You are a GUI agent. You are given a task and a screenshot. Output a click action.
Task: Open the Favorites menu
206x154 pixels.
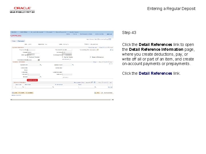point(14,32)
